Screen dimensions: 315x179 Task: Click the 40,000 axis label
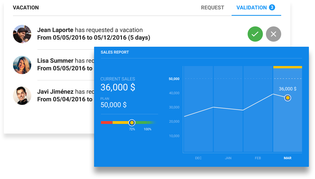coord(174,93)
